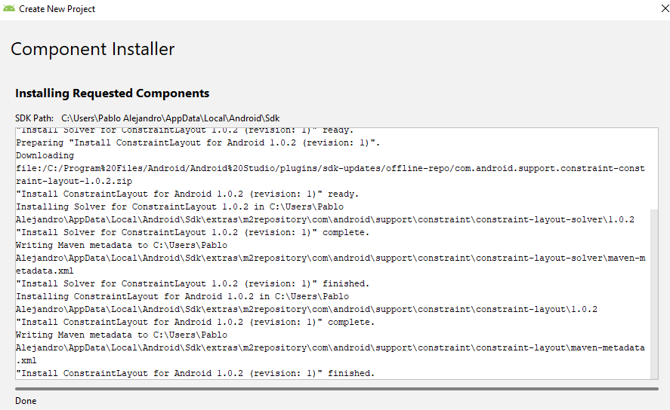This screenshot has width=670, height=410.
Task: Click the log panel's vertical scrollbar thumb
Action: [654, 294]
